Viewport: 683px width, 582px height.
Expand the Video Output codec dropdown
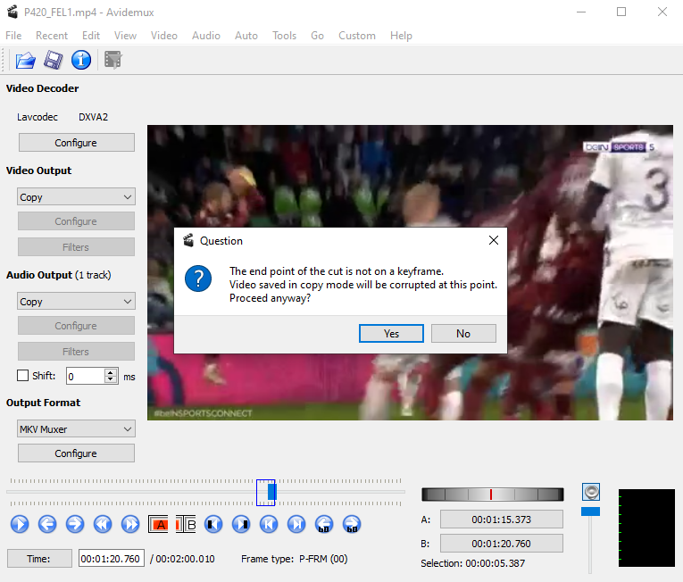[76, 197]
